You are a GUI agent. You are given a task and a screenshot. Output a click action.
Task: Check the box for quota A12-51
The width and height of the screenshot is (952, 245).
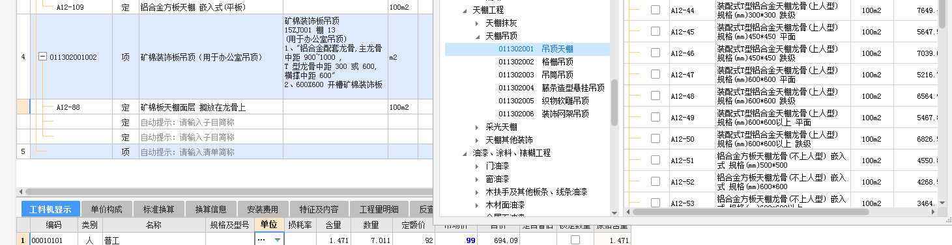point(656,160)
